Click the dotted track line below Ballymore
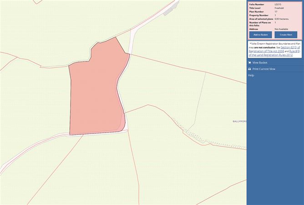 [209, 140]
